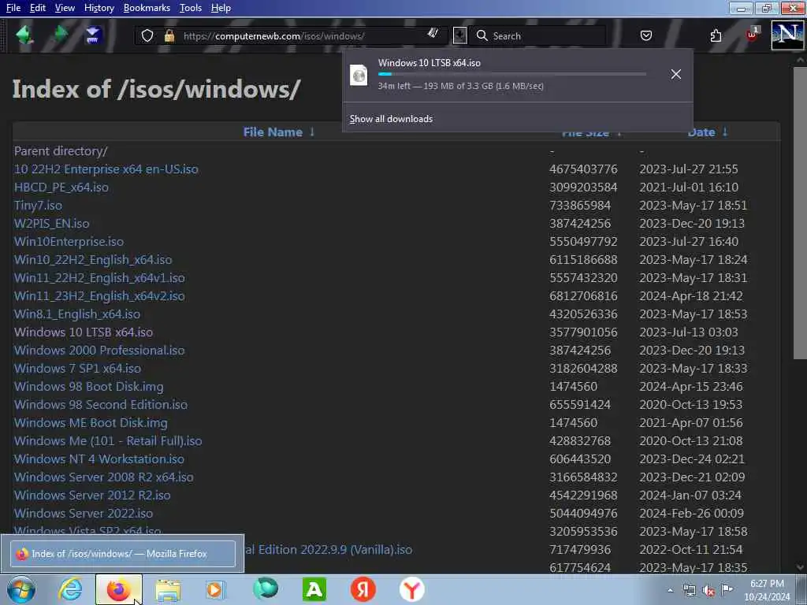Download Tiny7.iso

(x=38, y=206)
